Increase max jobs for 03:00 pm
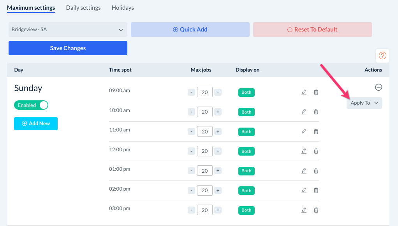398x226 pixels. point(218,210)
